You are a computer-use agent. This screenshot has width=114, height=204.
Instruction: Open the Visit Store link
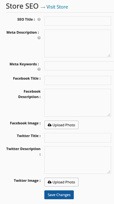57,7
